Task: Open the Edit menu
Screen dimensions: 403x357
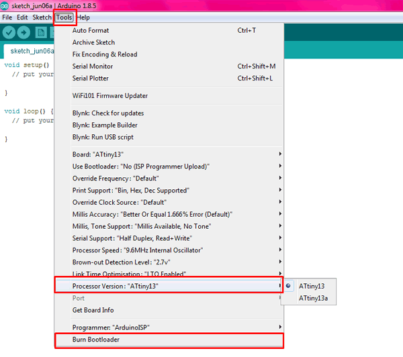Action: click(x=22, y=17)
